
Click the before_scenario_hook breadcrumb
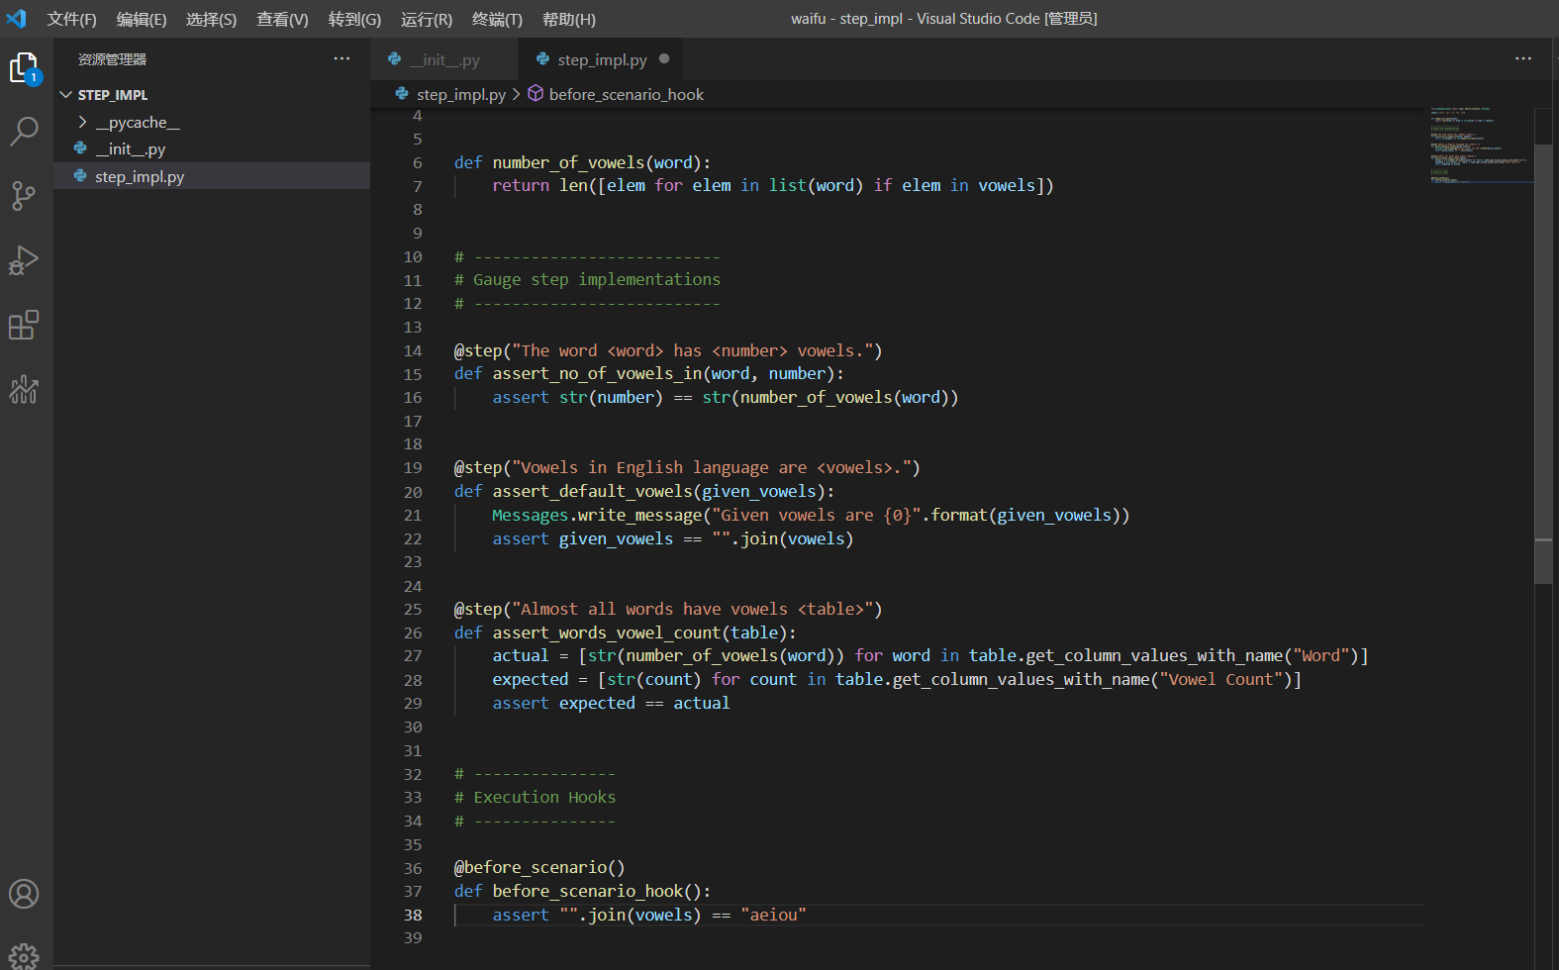click(626, 94)
